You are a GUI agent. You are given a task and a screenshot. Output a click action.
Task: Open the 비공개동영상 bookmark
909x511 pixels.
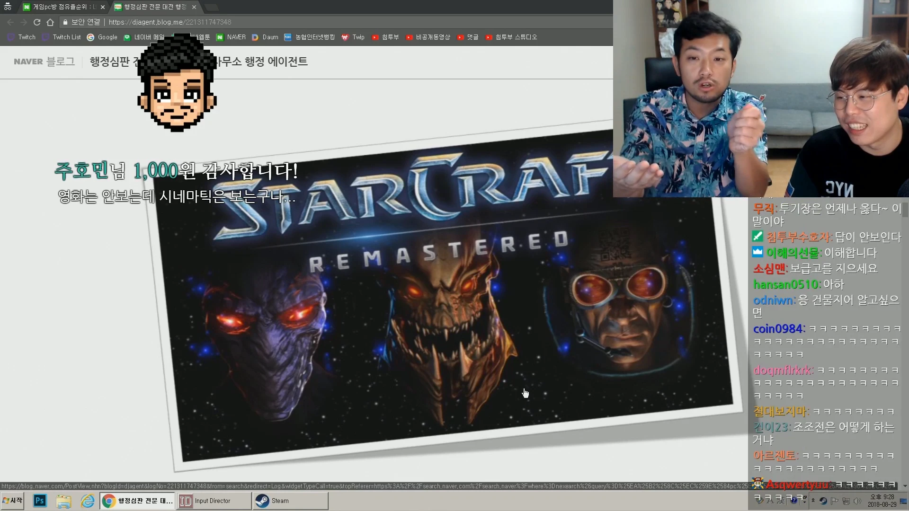coord(428,37)
